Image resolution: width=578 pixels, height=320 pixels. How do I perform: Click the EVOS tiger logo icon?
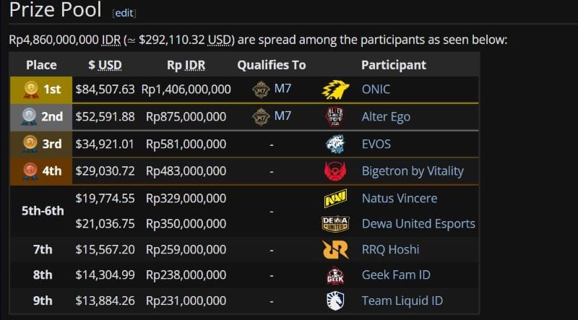335,144
